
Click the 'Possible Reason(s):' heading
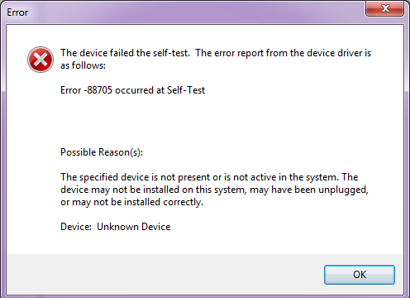[102, 152]
